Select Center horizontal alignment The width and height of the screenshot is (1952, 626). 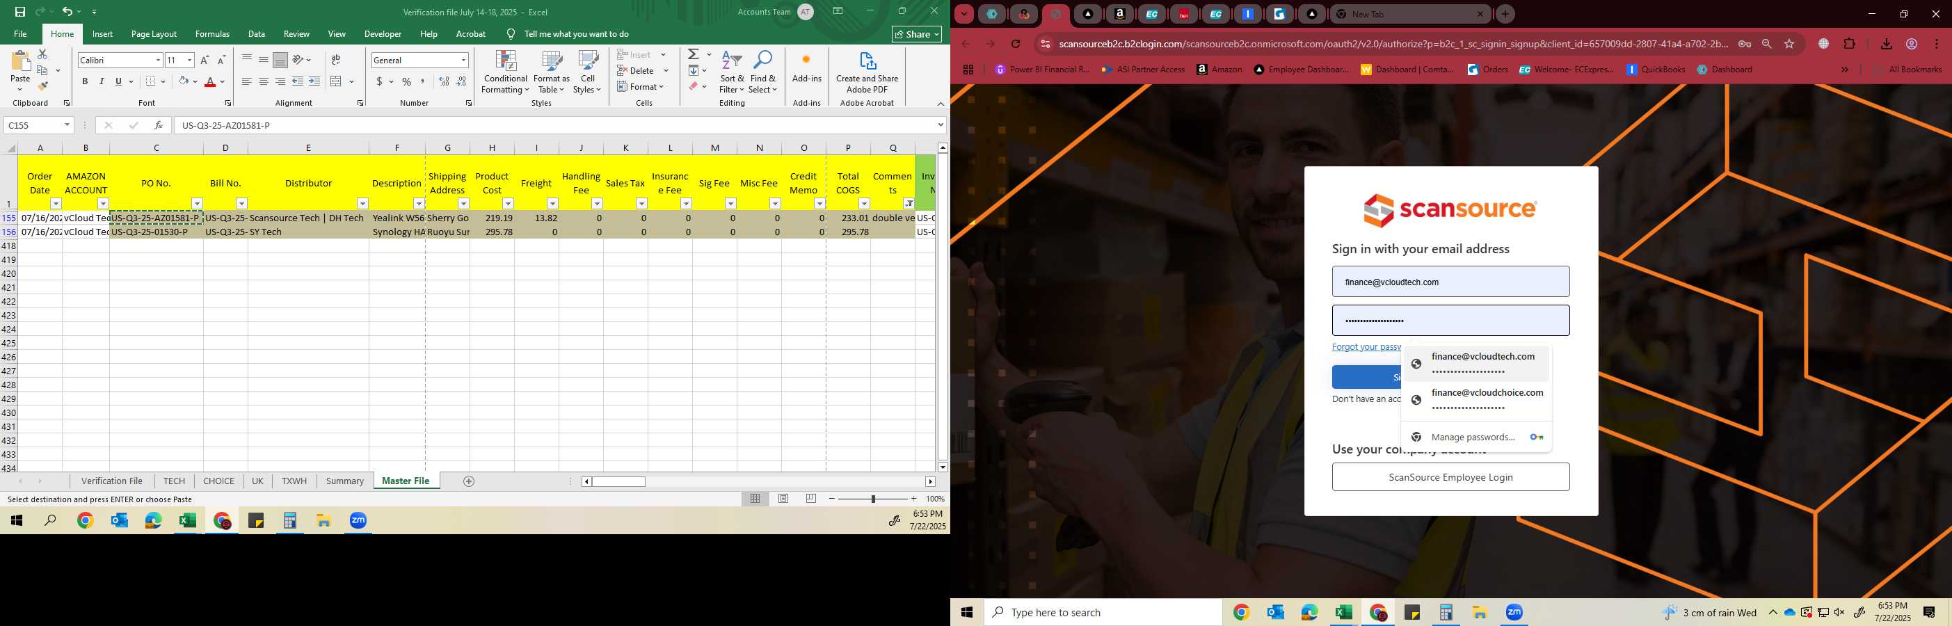point(264,81)
